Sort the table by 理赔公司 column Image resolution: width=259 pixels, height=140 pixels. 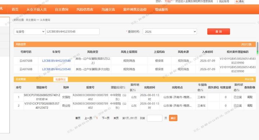tap(118, 87)
